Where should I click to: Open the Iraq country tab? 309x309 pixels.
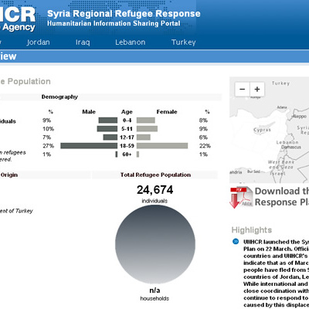[x=83, y=42]
